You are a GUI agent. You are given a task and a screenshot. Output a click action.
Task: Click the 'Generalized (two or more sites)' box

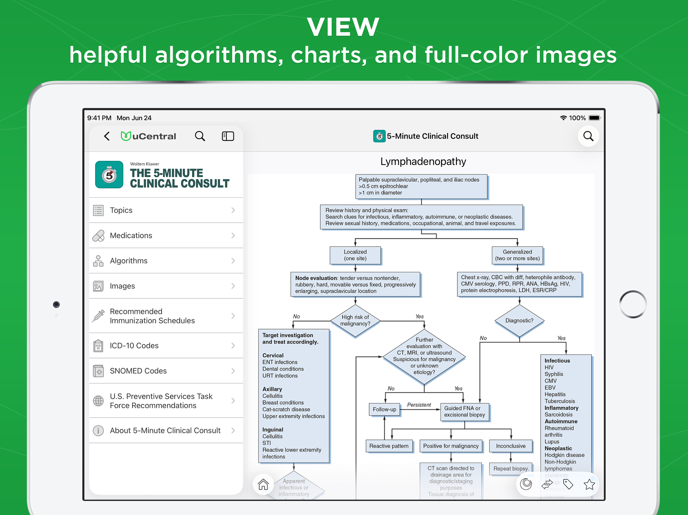(x=517, y=255)
